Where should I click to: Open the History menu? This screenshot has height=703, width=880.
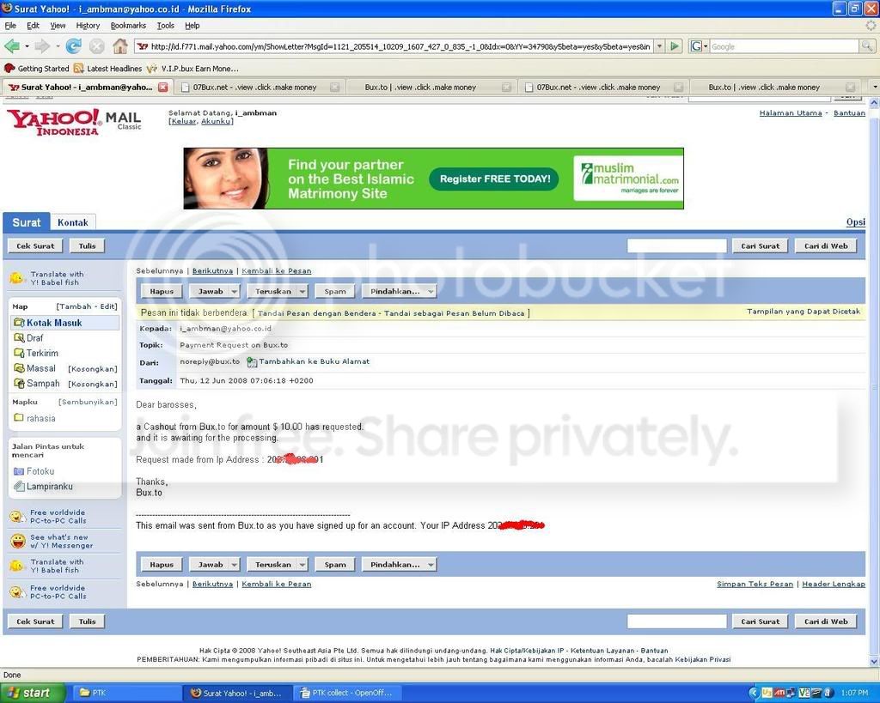pos(88,25)
